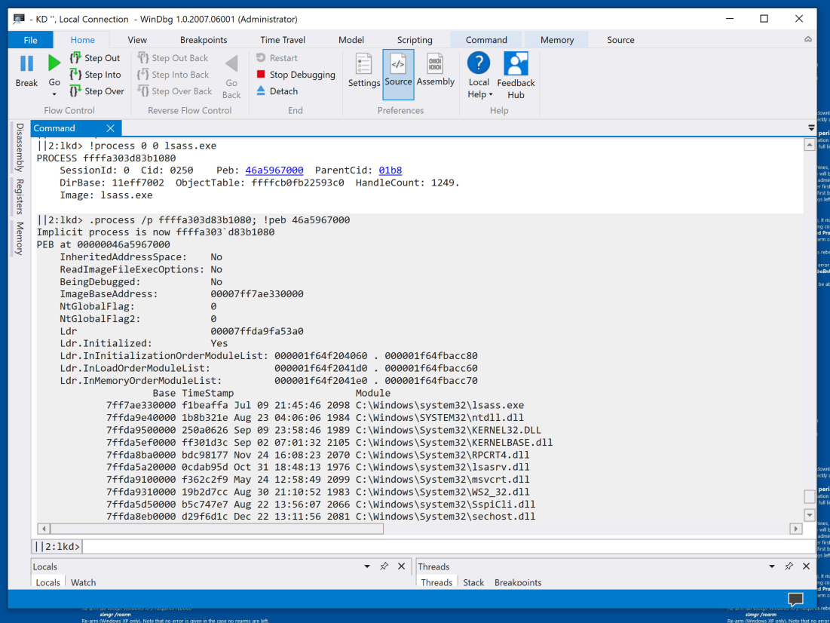Toggle Source mode in Preferences
830x623 pixels.
pos(398,74)
